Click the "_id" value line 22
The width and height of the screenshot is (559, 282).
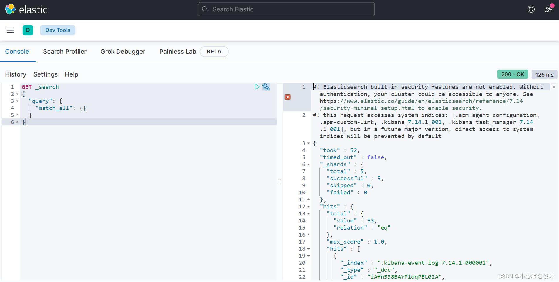[x=392, y=277]
